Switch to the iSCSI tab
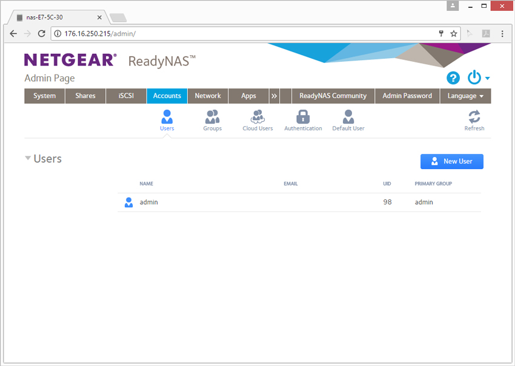The image size is (515, 366). point(126,96)
